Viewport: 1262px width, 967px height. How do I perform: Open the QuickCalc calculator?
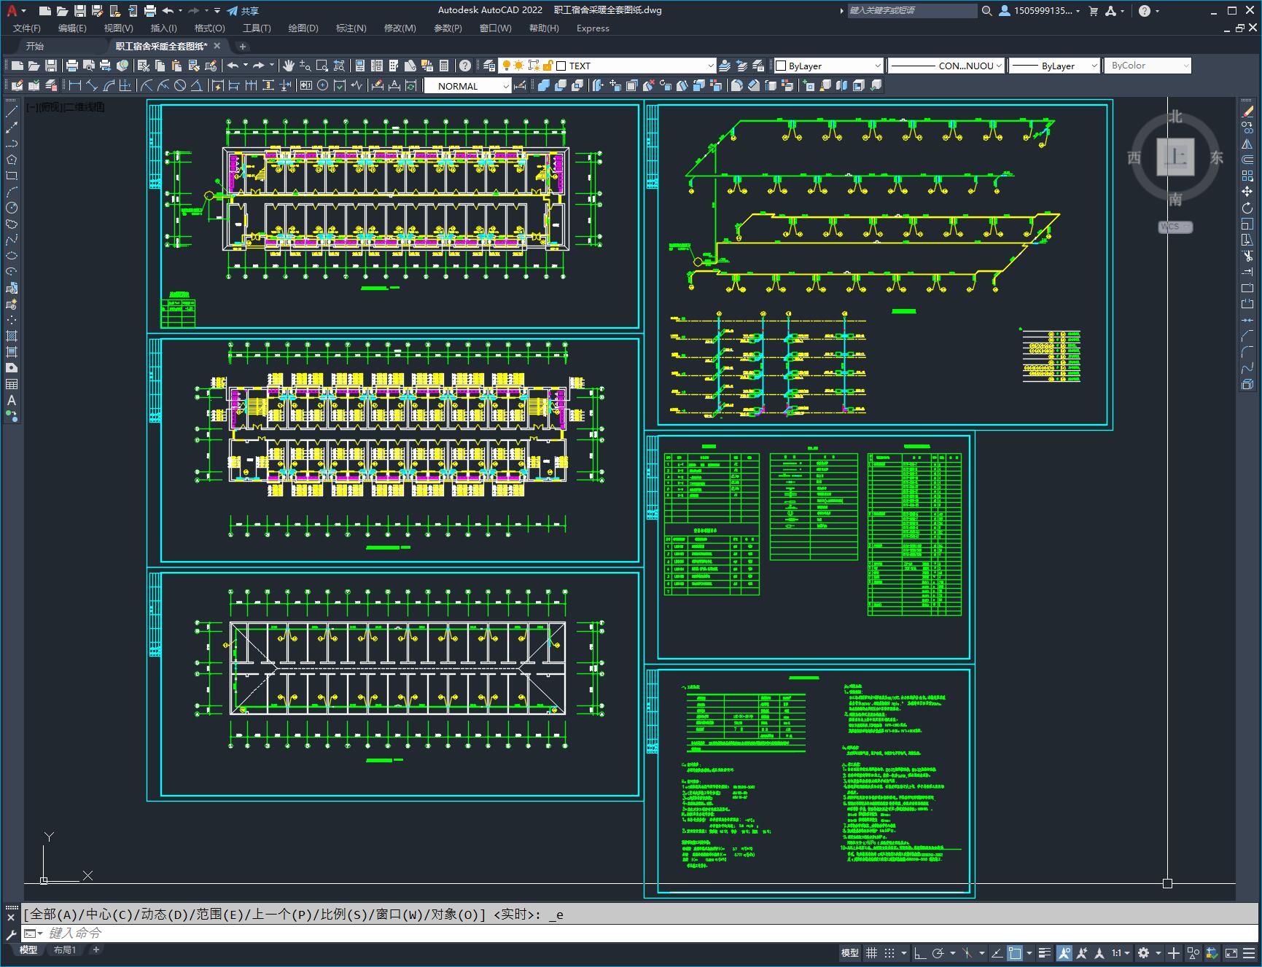point(444,66)
